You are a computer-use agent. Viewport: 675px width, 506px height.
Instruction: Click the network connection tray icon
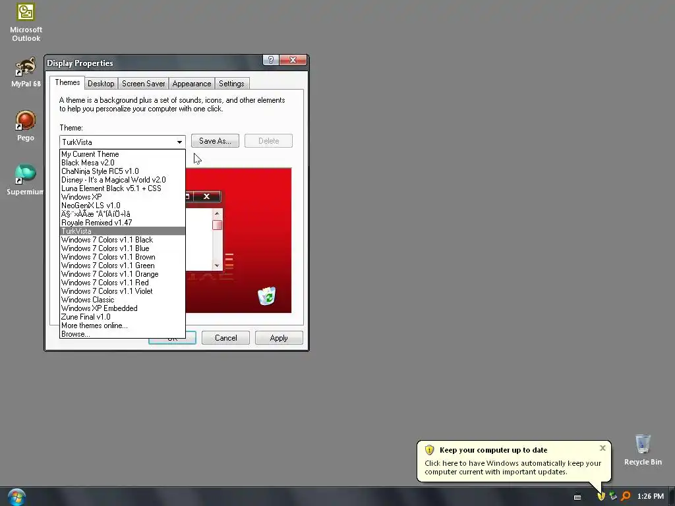613,496
